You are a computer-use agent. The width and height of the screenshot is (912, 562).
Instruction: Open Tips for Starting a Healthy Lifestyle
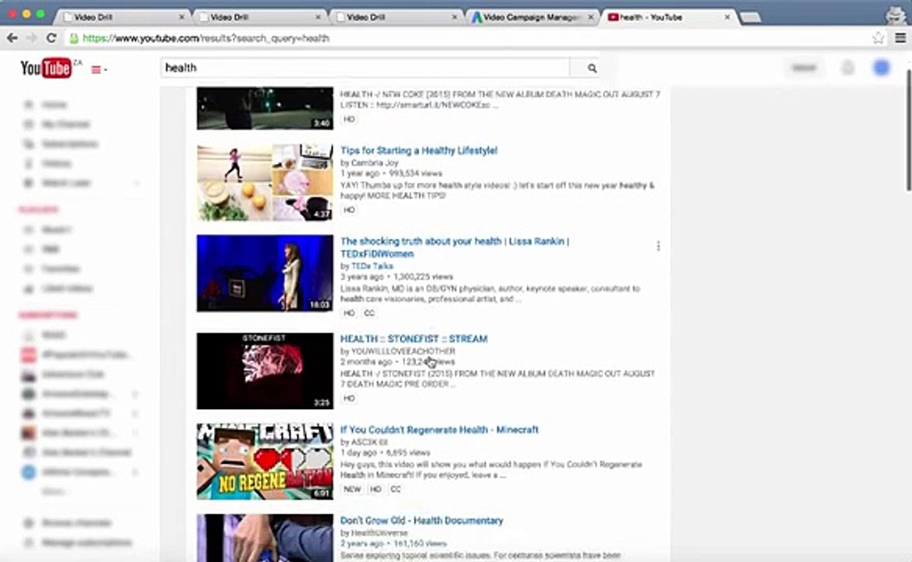[419, 151]
